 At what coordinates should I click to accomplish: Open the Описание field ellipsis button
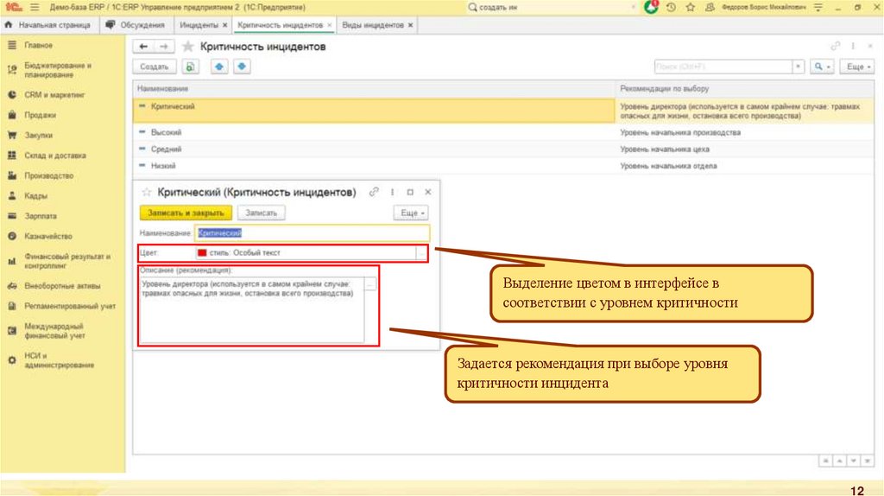(x=369, y=284)
